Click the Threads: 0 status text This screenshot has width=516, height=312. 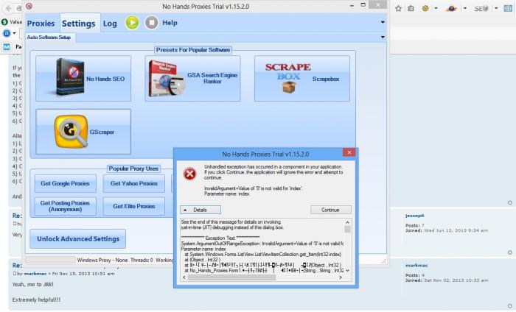tap(142, 260)
